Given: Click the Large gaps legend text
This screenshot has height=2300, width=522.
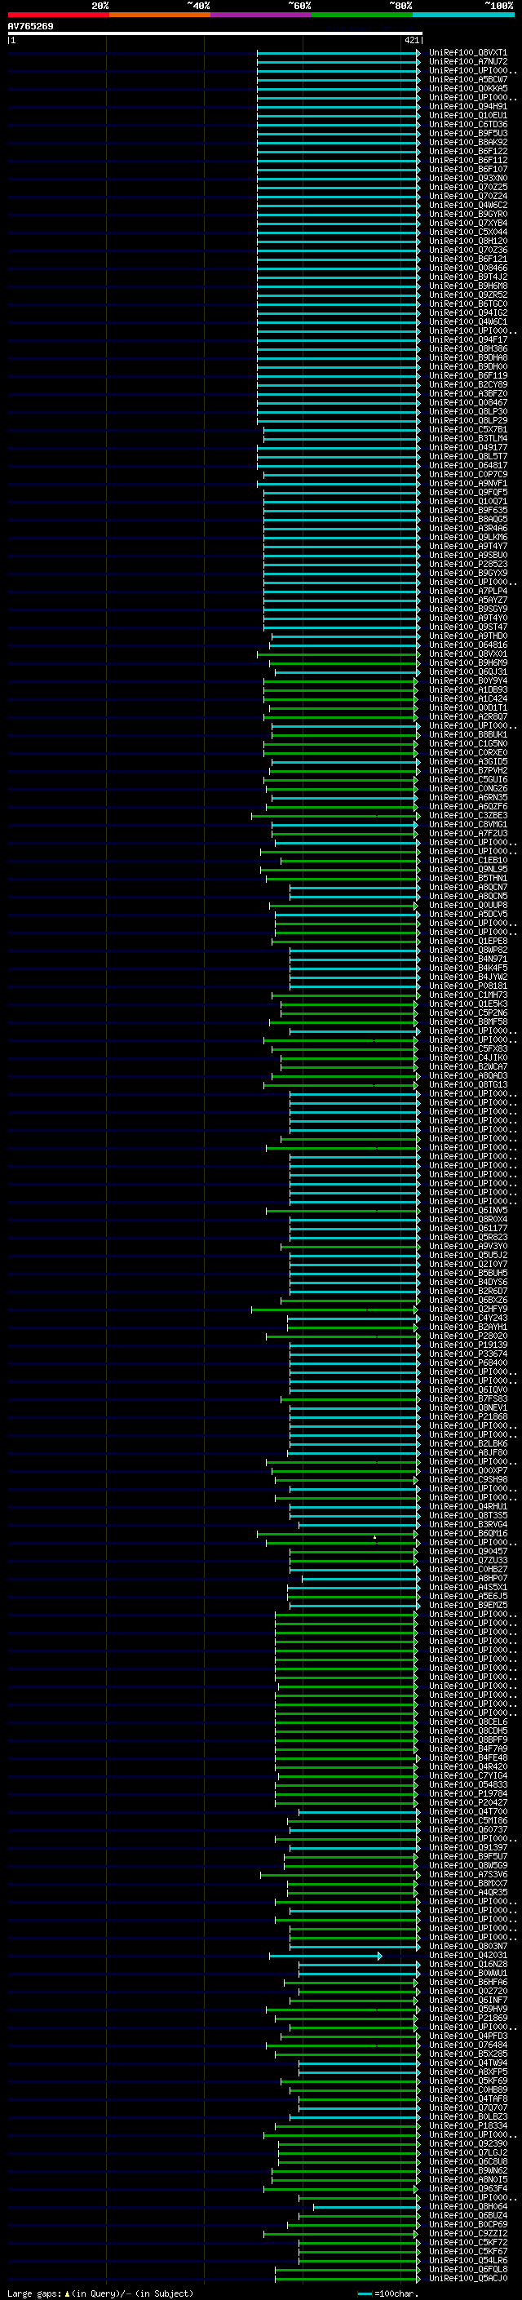Looking at the screenshot, I should click(x=100, y=2293).
